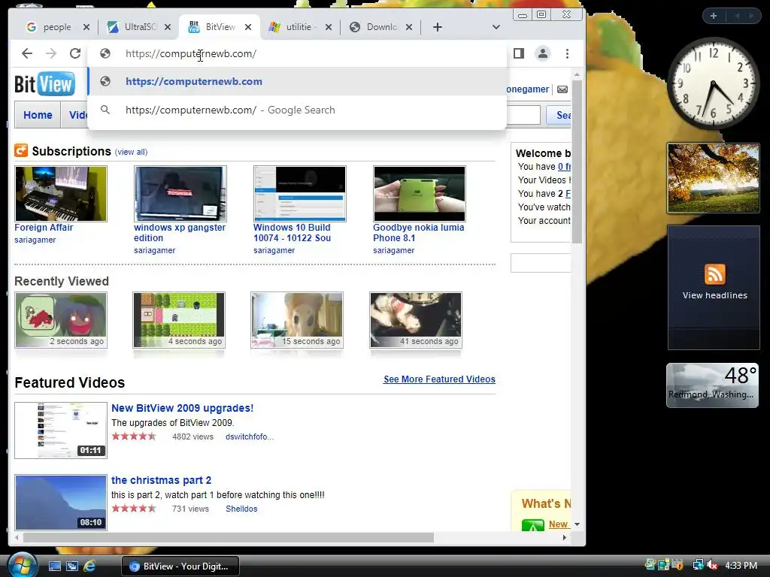Click the BitView logo
Viewport: 770px width, 577px height.
point(44,84)
